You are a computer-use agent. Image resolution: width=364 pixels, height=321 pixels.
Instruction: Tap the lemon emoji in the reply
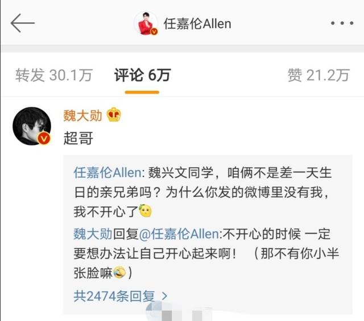coord(146,211)
